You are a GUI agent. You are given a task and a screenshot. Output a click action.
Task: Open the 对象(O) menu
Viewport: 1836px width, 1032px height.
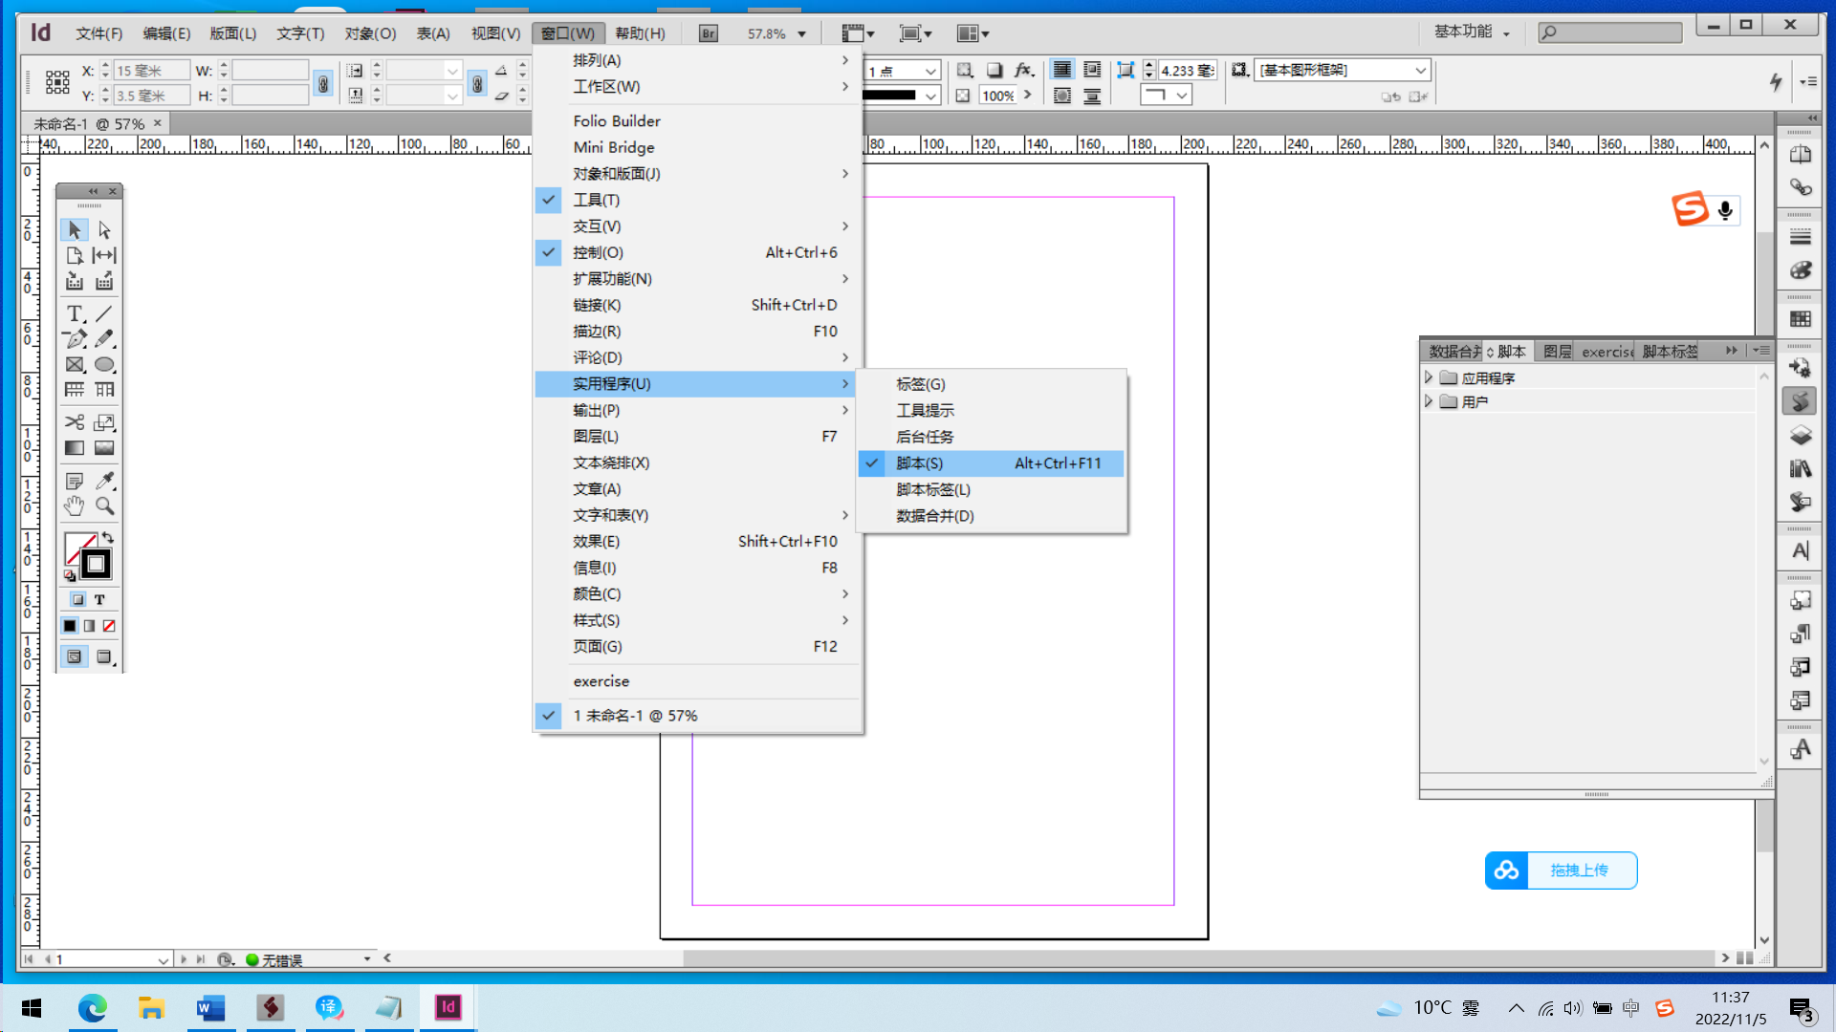[x=370, y=33]
